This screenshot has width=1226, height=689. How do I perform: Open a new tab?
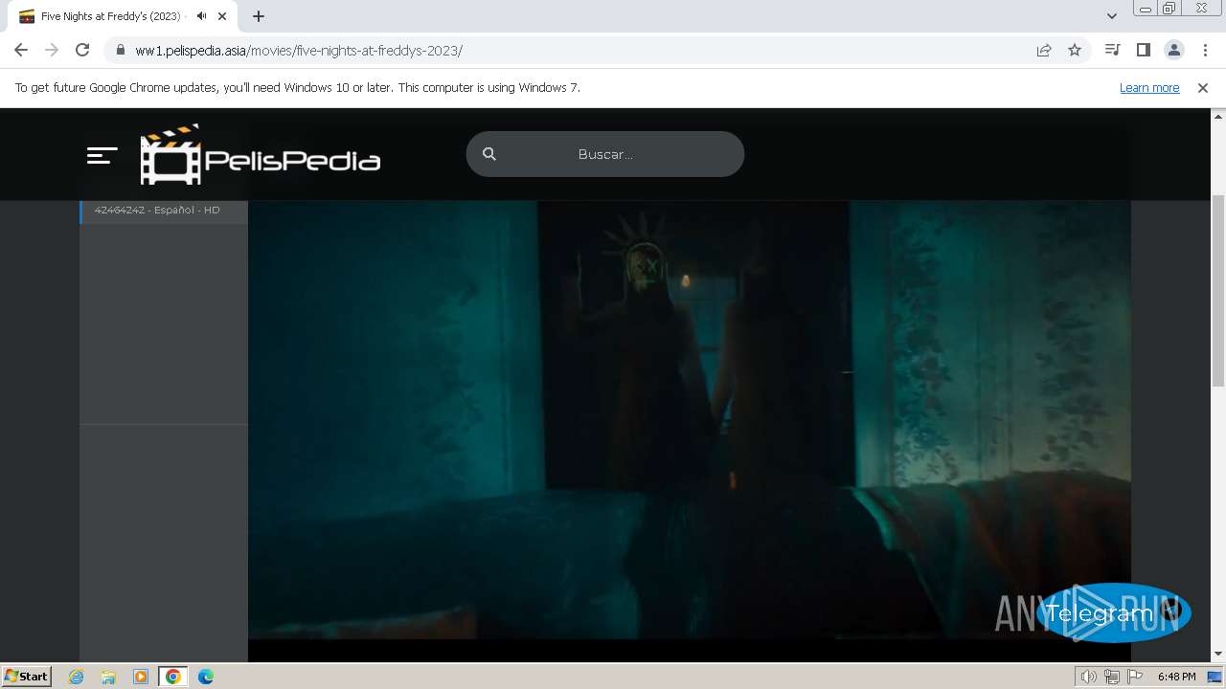[258, 16]
